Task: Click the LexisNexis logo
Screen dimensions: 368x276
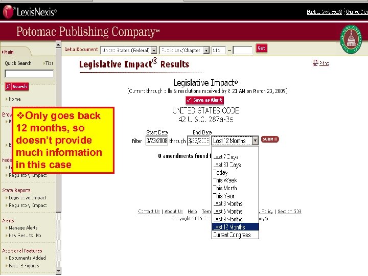Action: pos(30,12)
